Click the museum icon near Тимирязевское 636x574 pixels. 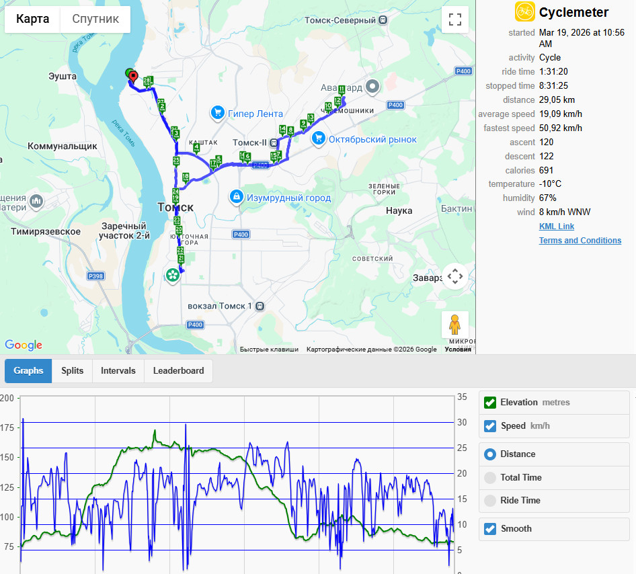click(36, 202)
